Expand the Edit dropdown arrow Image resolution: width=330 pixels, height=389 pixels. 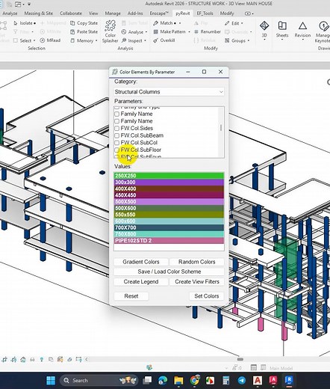click(x=242, y=23)
